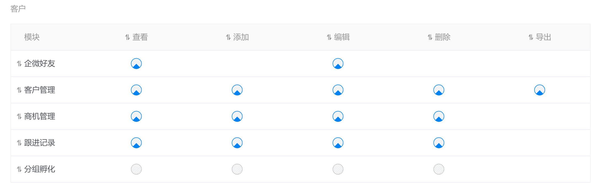Viewport: 605px width, 192px height.
Task: Click the 模块 column header
Action: tap(32, 37)
